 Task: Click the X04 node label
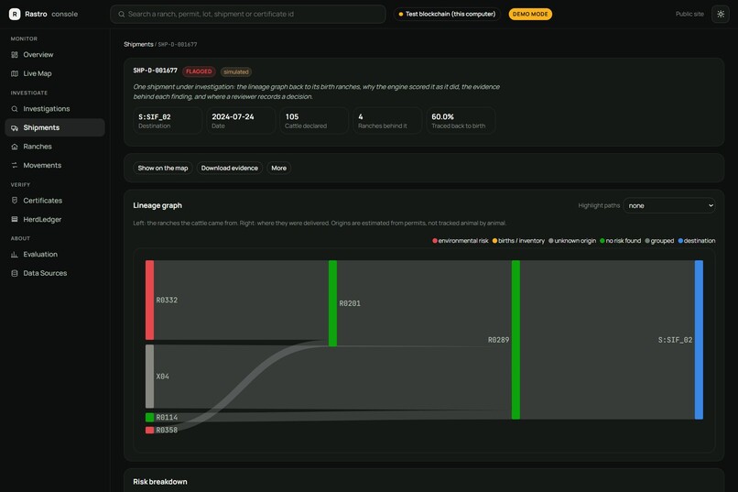(162, 377)
